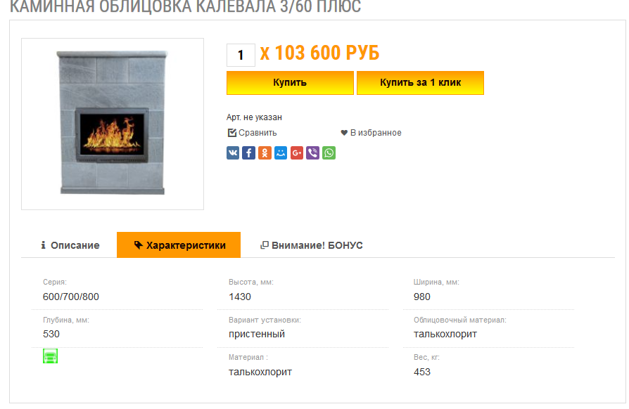
Task: Share via Moi Mir icon
Action: coord(281,153)
